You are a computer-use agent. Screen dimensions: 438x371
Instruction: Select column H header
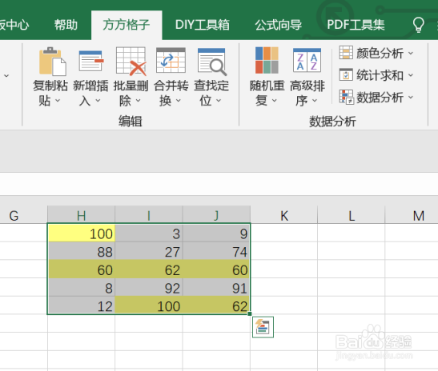[81, 215]
